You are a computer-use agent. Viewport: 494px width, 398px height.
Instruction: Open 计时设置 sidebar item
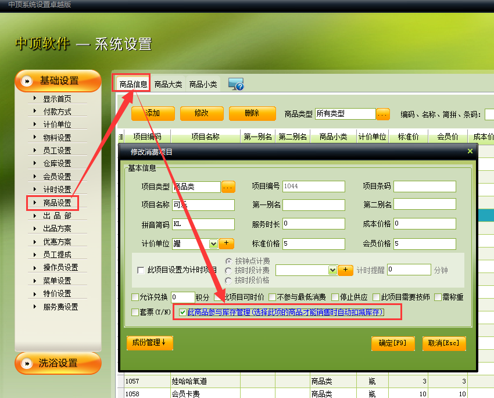coord(57,189)
